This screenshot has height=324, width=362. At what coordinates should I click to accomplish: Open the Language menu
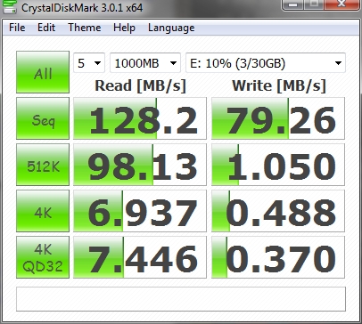tap(171, 28)
